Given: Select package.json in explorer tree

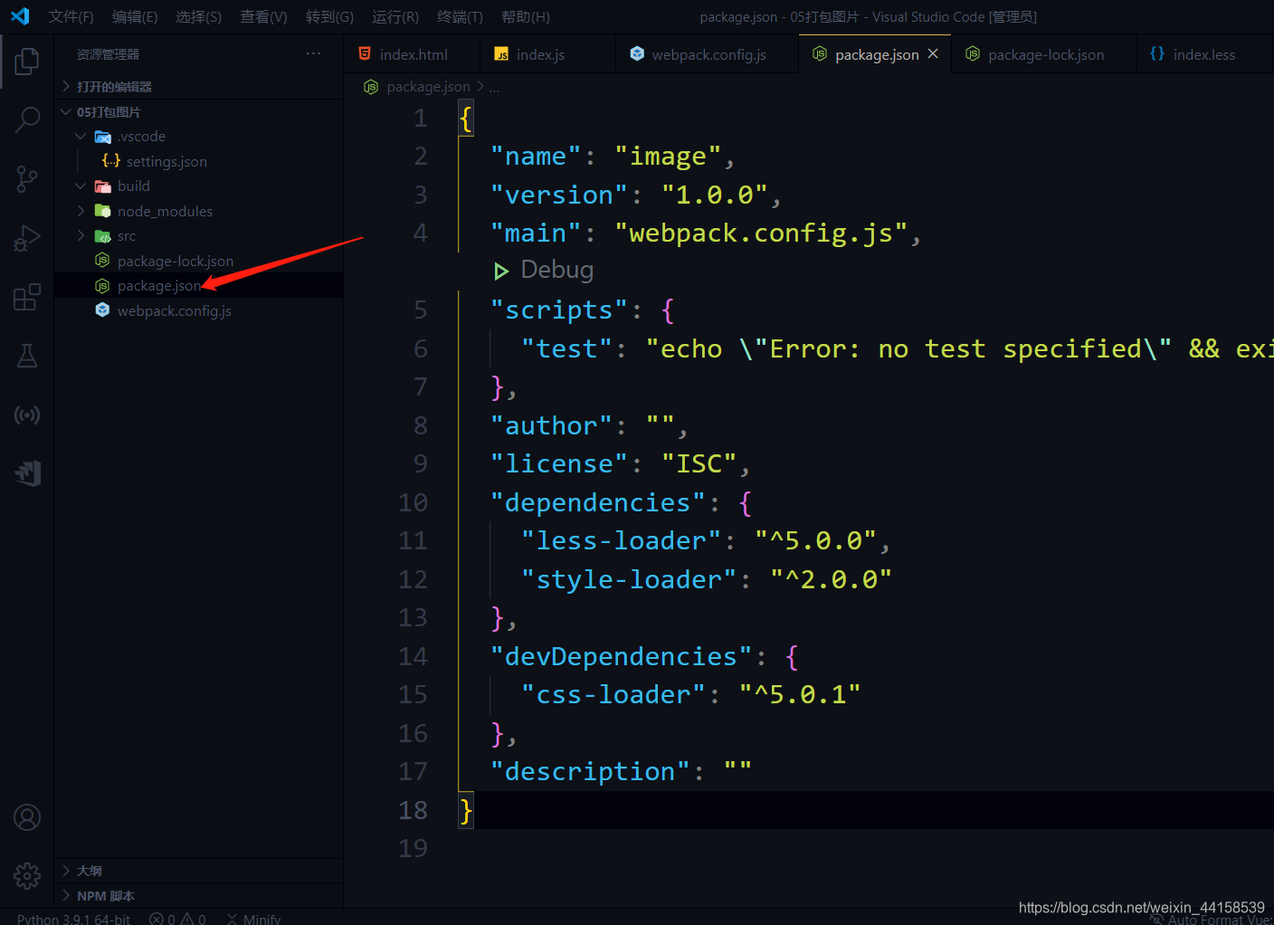Looking at the screenshot, I should pyautogui.click(x=198, y=285).
